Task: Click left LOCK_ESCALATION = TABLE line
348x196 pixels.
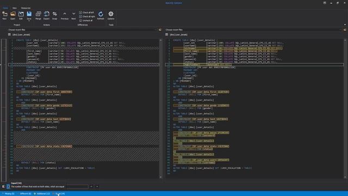Action: pos(55,168)
